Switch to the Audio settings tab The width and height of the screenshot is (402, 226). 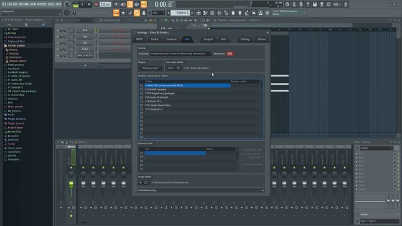click(x=155, y=39)
